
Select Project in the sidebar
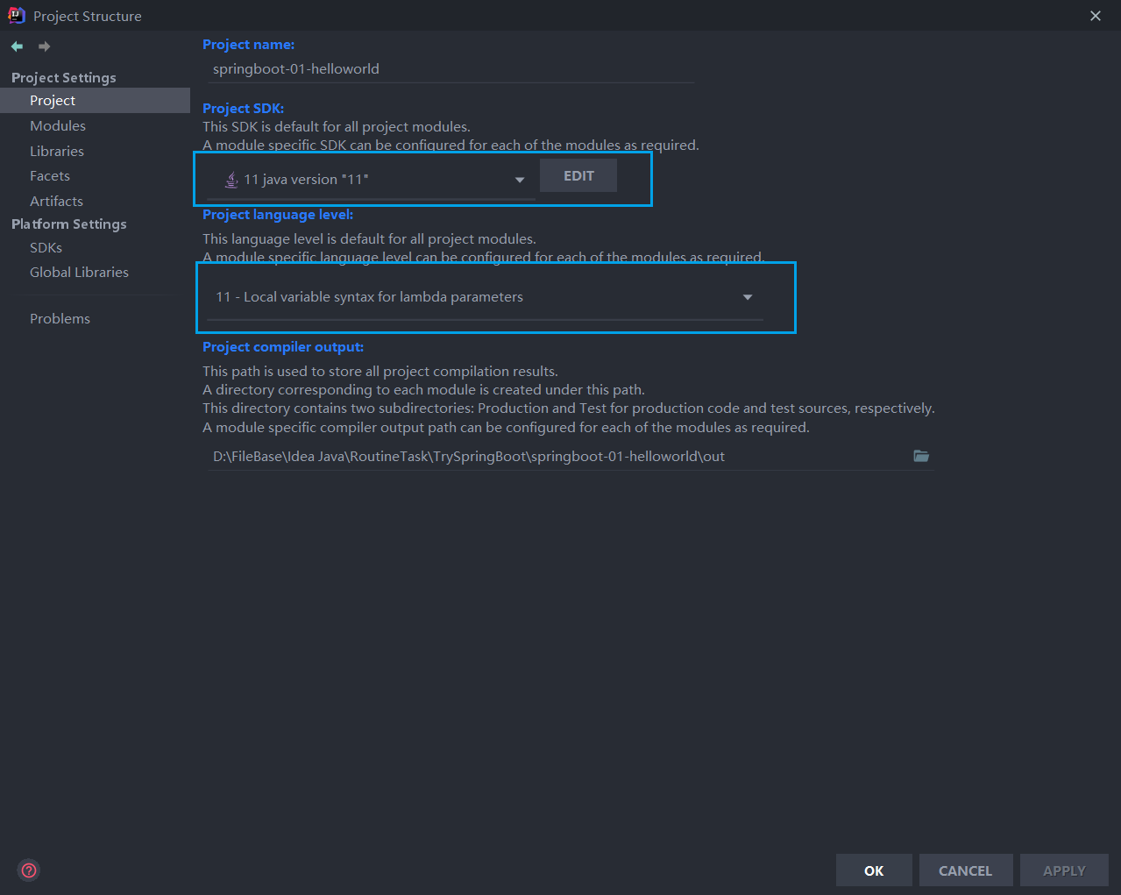(x=53, y=101)
